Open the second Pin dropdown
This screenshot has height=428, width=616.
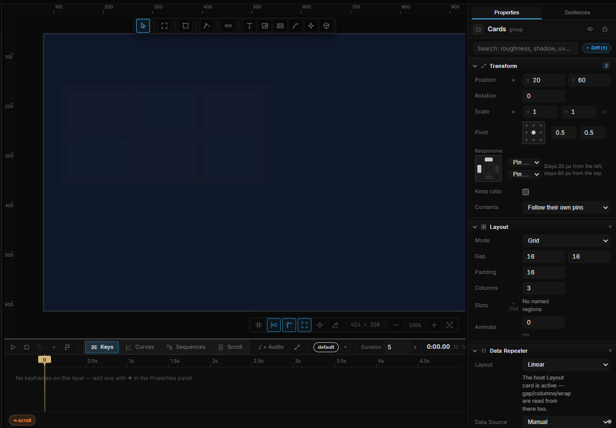point(524,174)
